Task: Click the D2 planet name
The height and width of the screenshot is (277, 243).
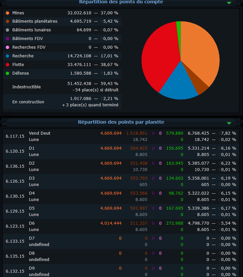Action: tap(32, 163)
